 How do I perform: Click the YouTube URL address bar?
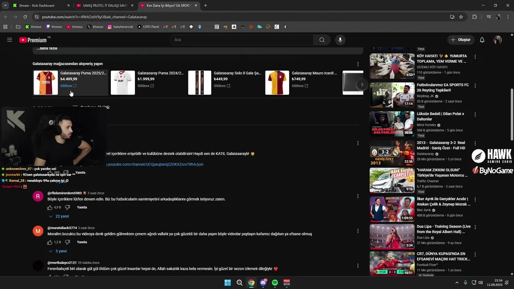241,17
